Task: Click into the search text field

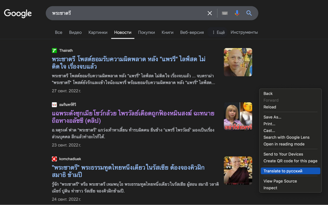Action: coord(127,13)
